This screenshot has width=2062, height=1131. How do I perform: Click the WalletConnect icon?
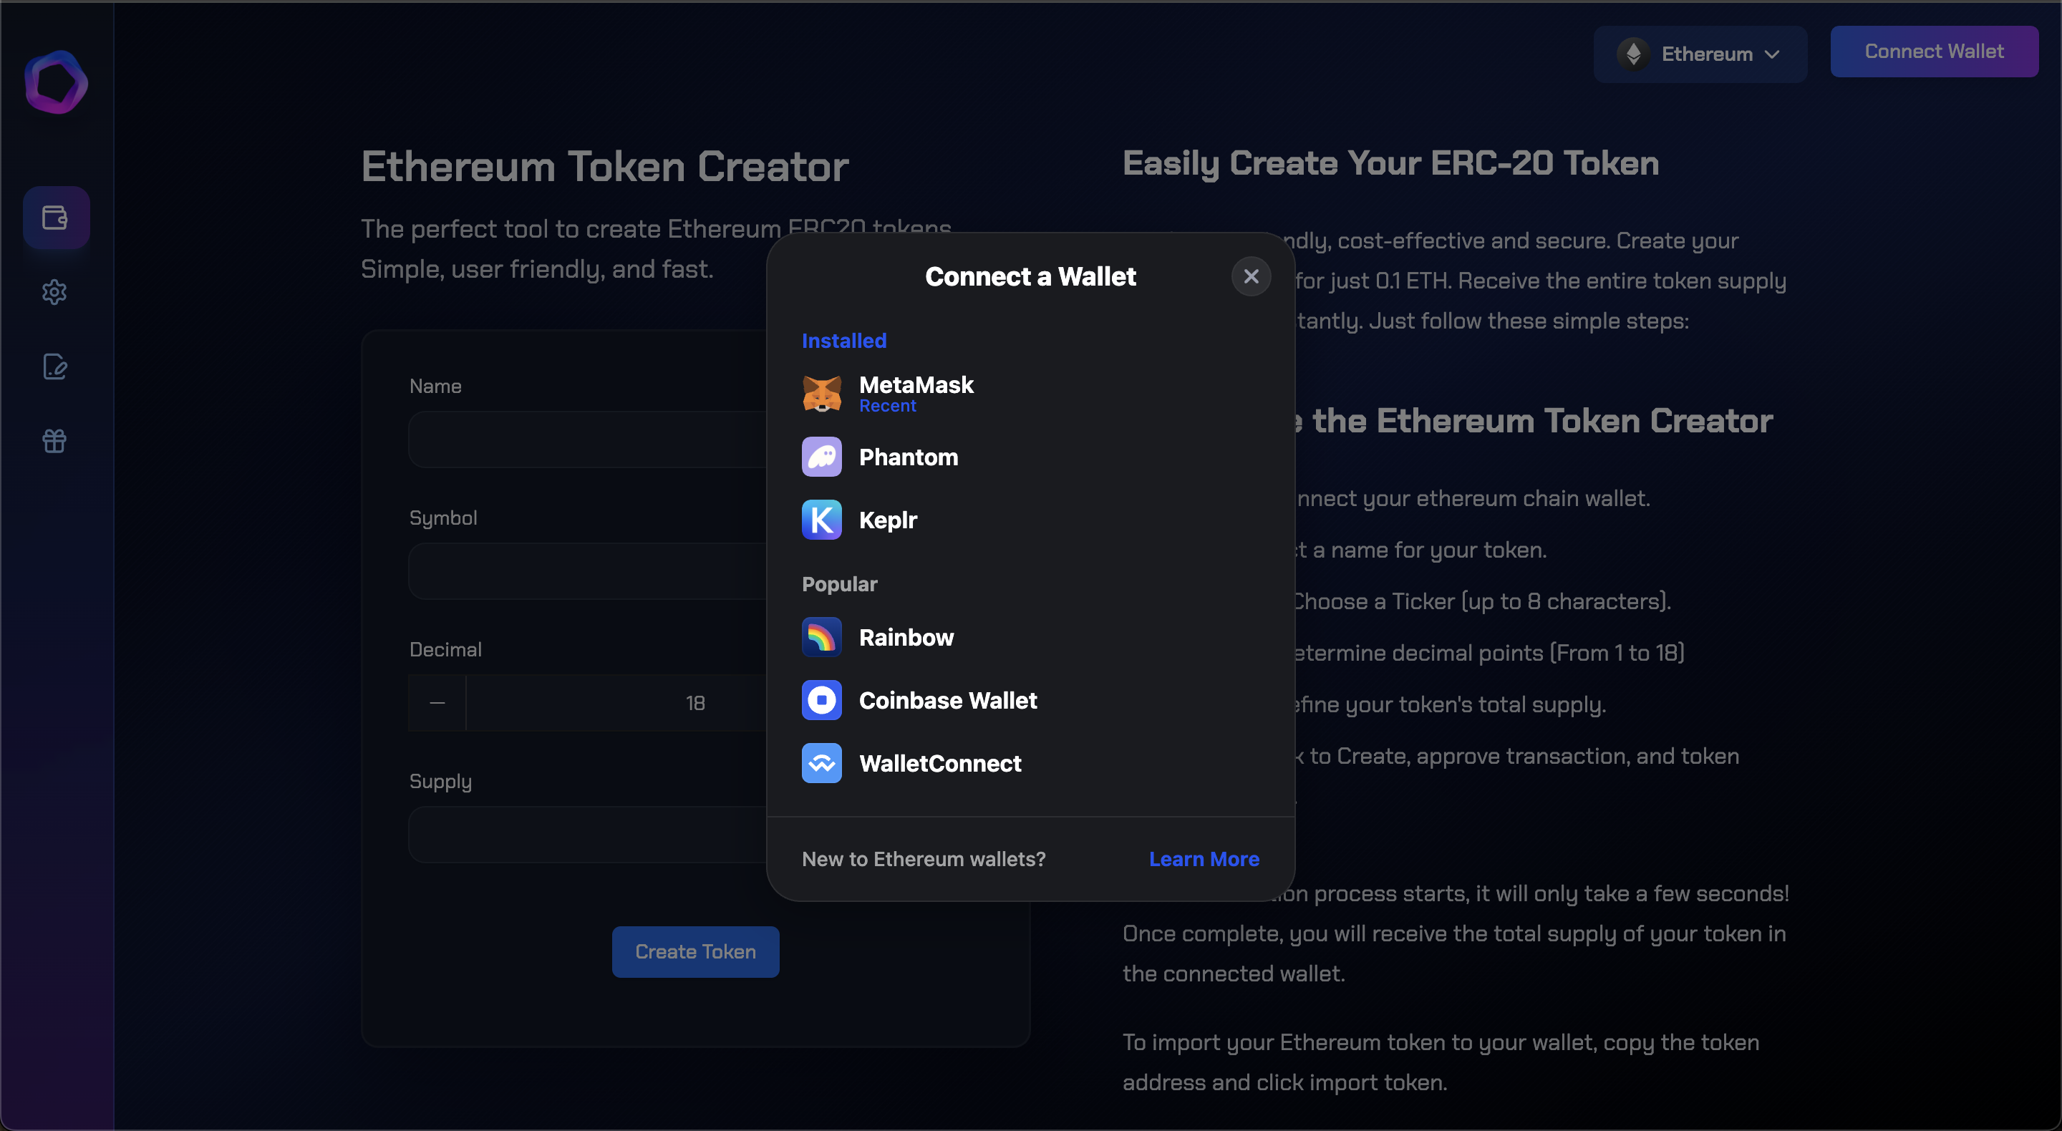pos(821,764)
